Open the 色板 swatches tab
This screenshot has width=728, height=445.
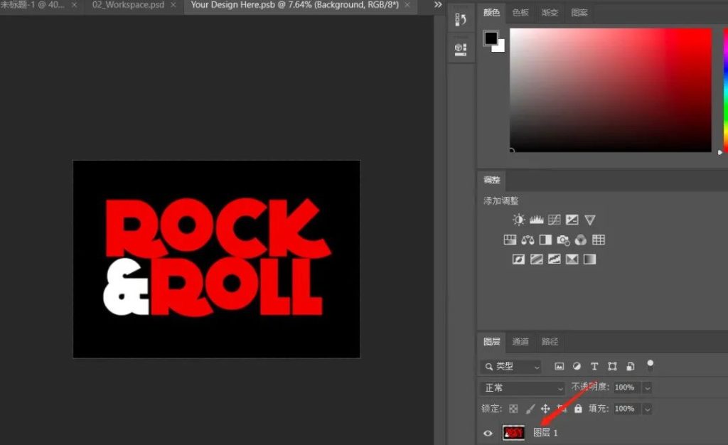(x=520, y=13)
